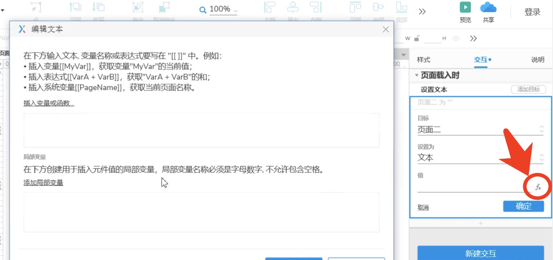Screen dimensions: 553x260
Task: Collapse the 页面载入时 event section
Action: [x=417, y=75]
